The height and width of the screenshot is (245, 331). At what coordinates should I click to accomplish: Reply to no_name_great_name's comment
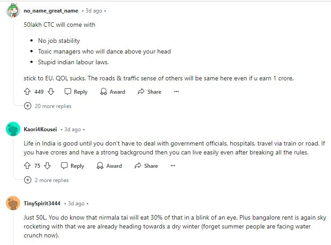tap(76, 91)
